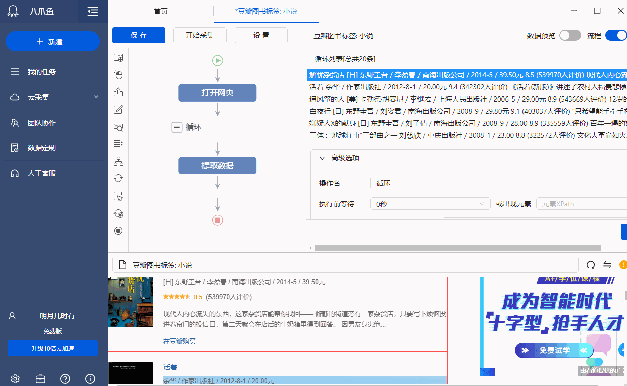Collapse the 循环 loop step

[x=177, y=127]
